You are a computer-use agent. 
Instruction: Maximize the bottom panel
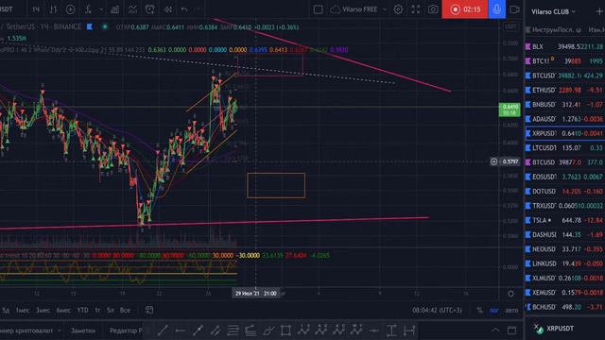[511, 331]
